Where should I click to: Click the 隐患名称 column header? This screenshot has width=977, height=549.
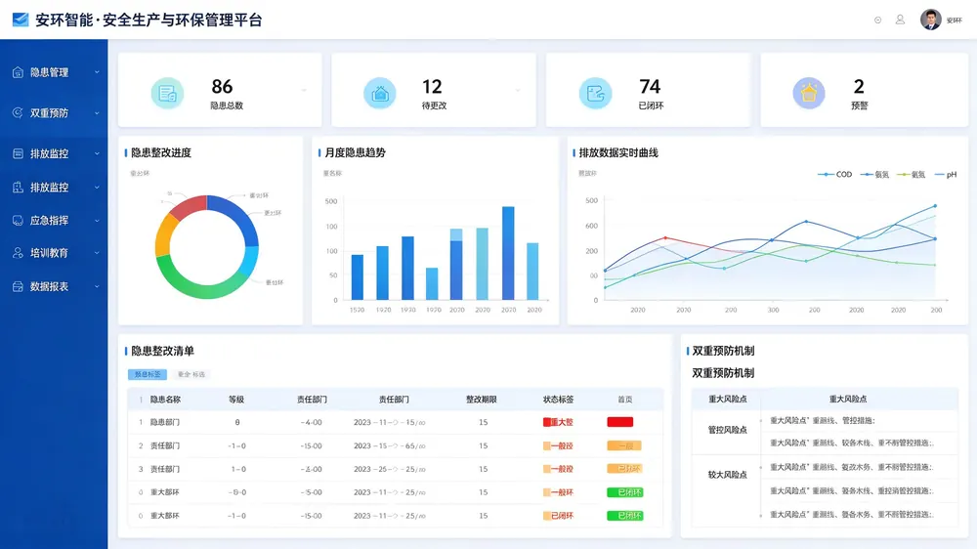(x=165, y=400)
